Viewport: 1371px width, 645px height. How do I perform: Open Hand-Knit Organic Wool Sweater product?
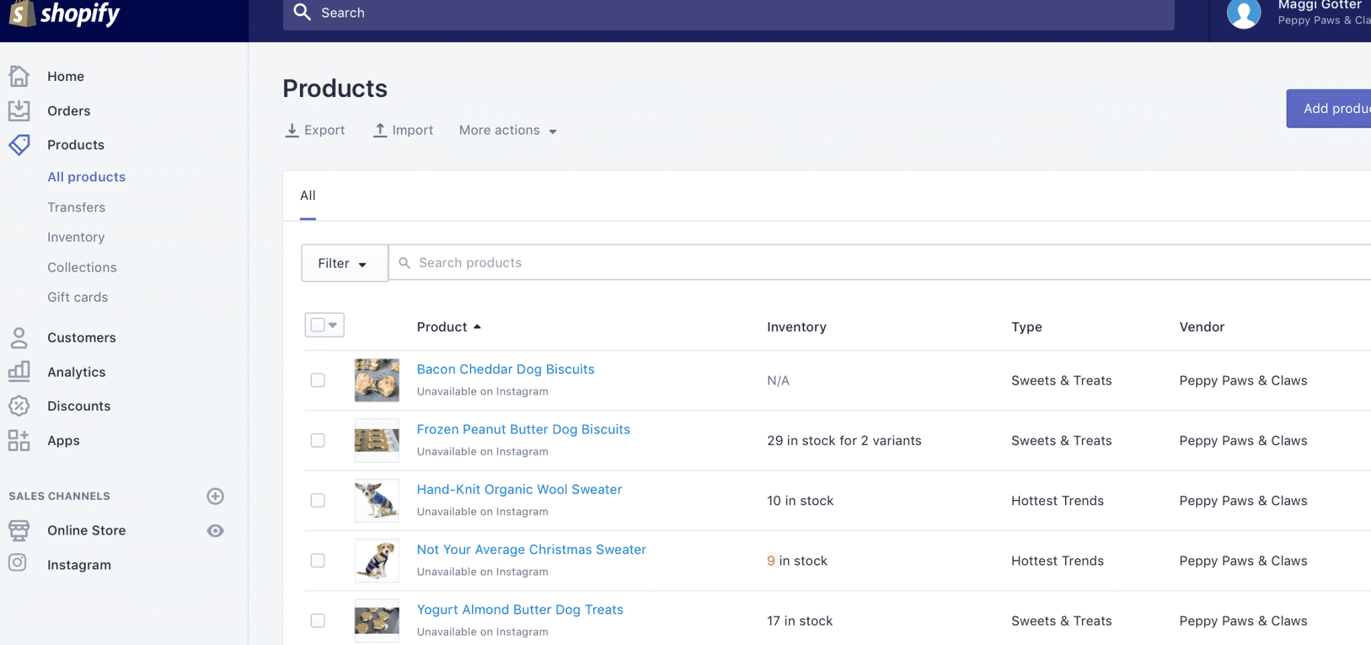(x=519, y=490)
